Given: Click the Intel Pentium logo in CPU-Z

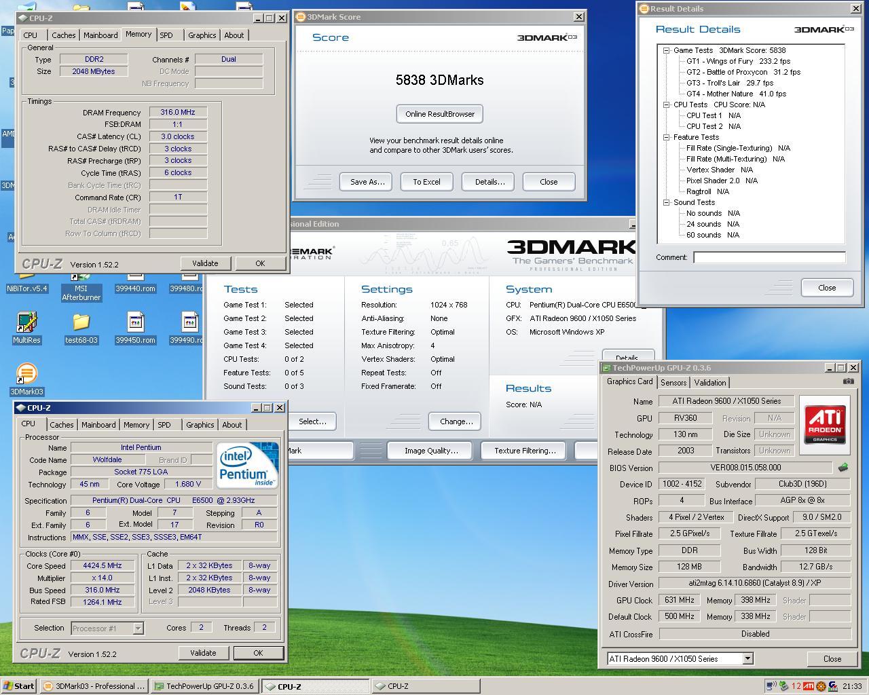Looking at the screenshot, I should pos(248,464).
